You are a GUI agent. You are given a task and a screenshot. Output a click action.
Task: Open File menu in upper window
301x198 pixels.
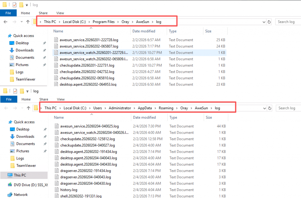[x=8, y=13]
